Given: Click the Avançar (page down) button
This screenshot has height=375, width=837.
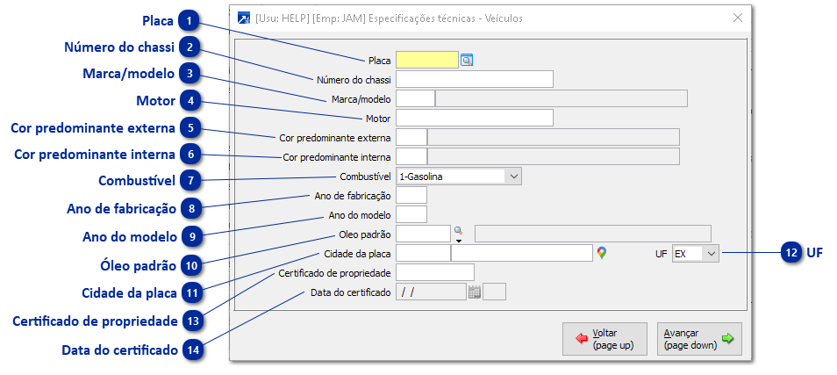Looking at the screenshot, I should coord(699,339).
